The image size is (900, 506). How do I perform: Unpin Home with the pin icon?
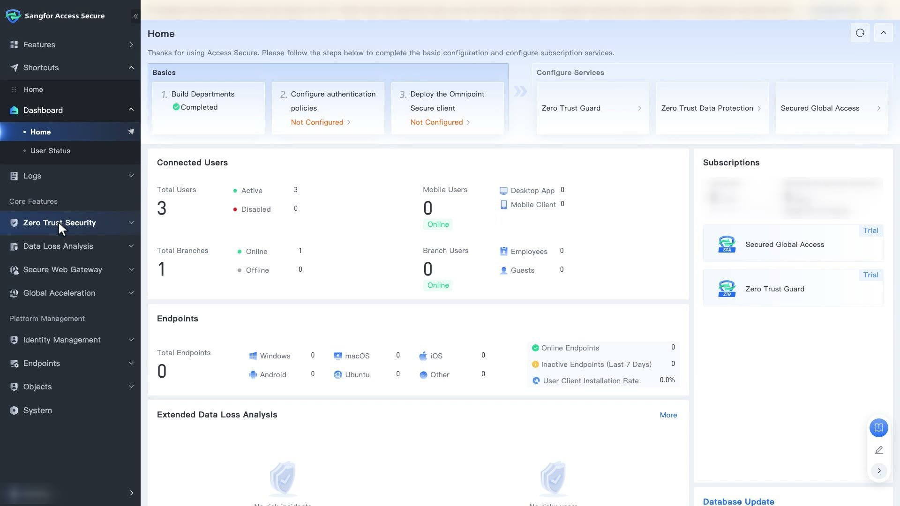click(131, 132)
